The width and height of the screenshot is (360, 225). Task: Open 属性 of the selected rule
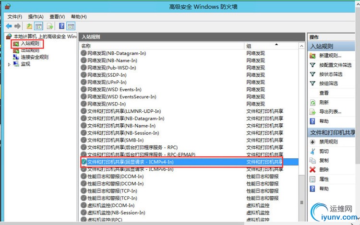tap(324, 179)
